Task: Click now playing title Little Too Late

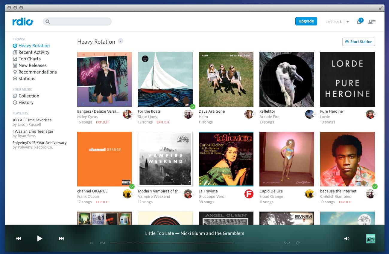Action: (159, 233)
